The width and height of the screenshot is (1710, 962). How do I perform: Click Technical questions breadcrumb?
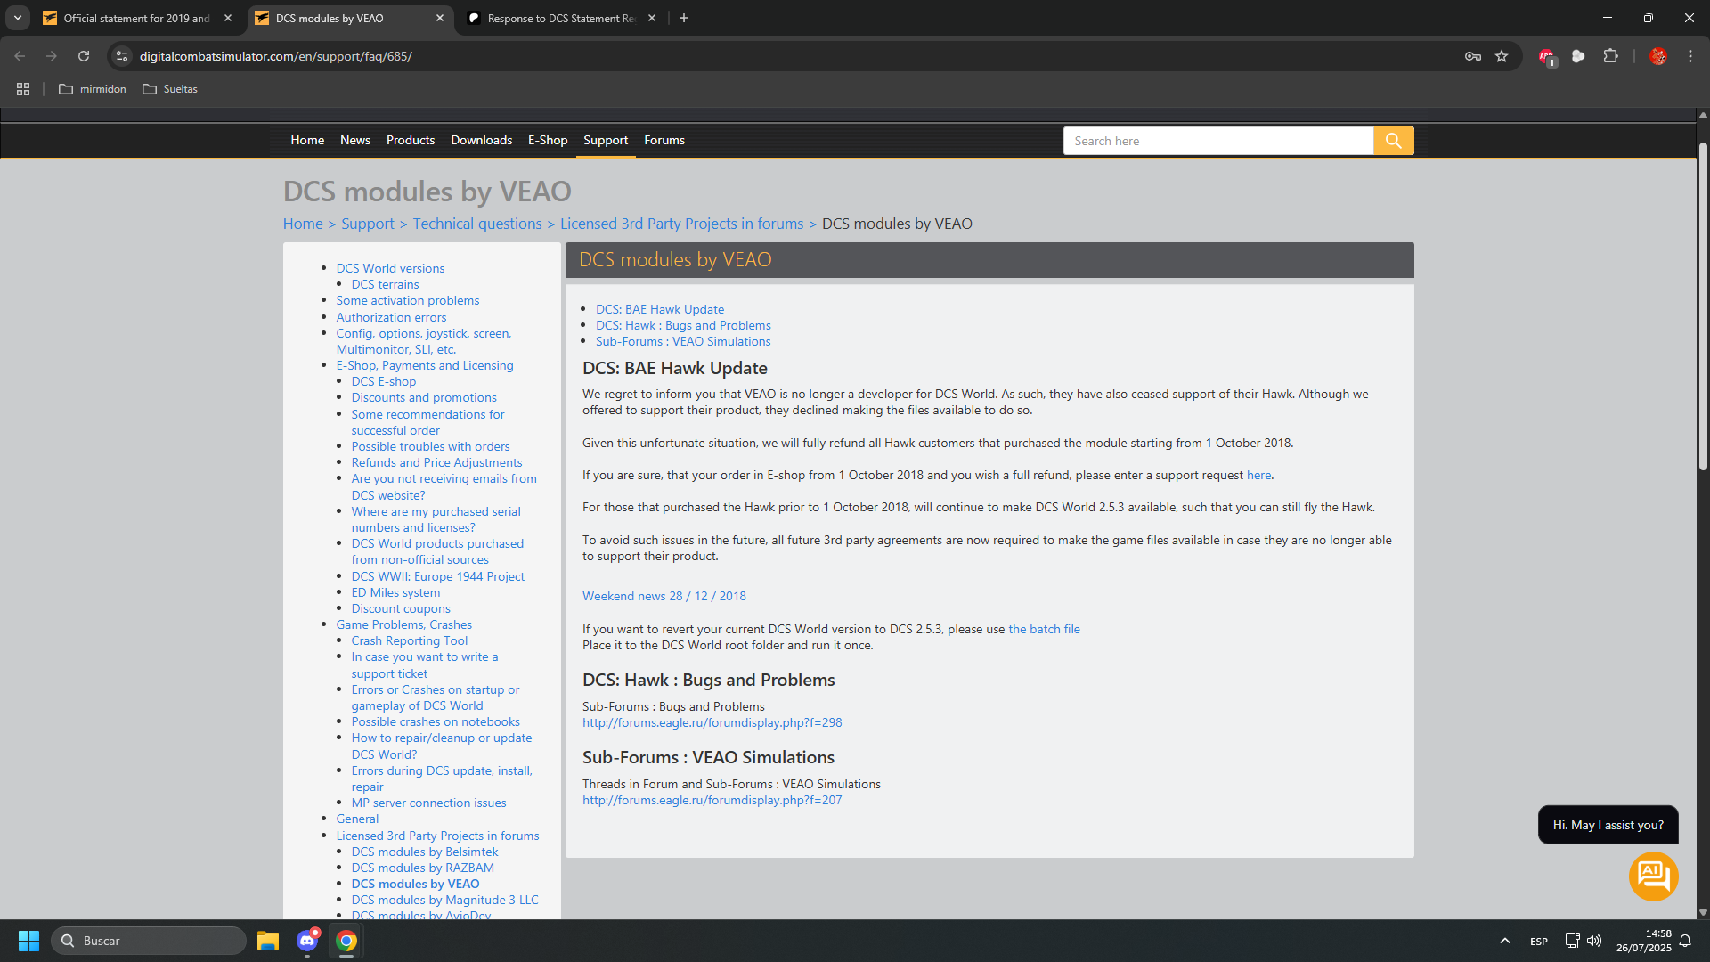(x=477, y=224)
